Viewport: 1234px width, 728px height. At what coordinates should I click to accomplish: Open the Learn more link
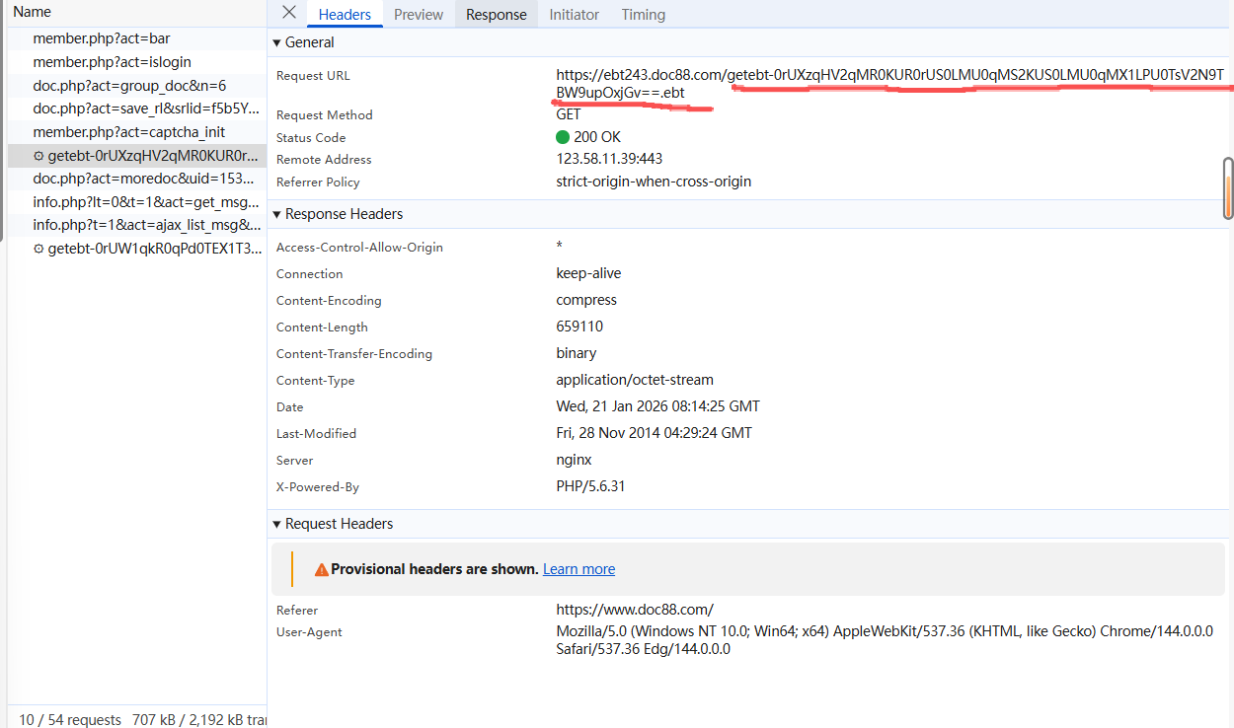(578, 569)
